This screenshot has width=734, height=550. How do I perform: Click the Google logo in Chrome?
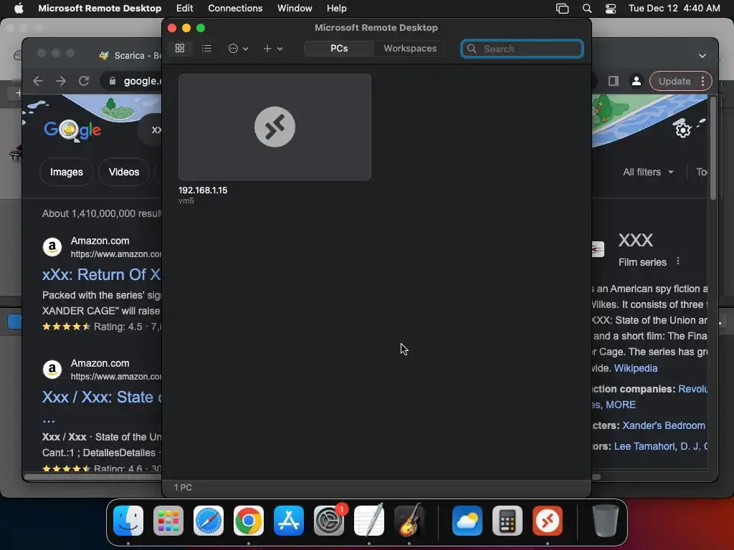(x=72, y=130)
